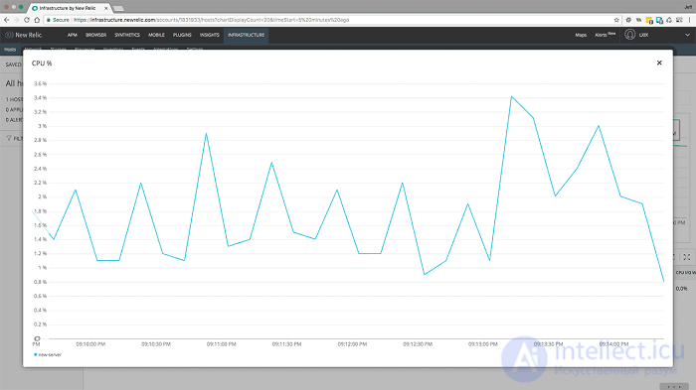Close the Infrastructure by New Relic tab

pyautogui.click(x=106, y=8)
